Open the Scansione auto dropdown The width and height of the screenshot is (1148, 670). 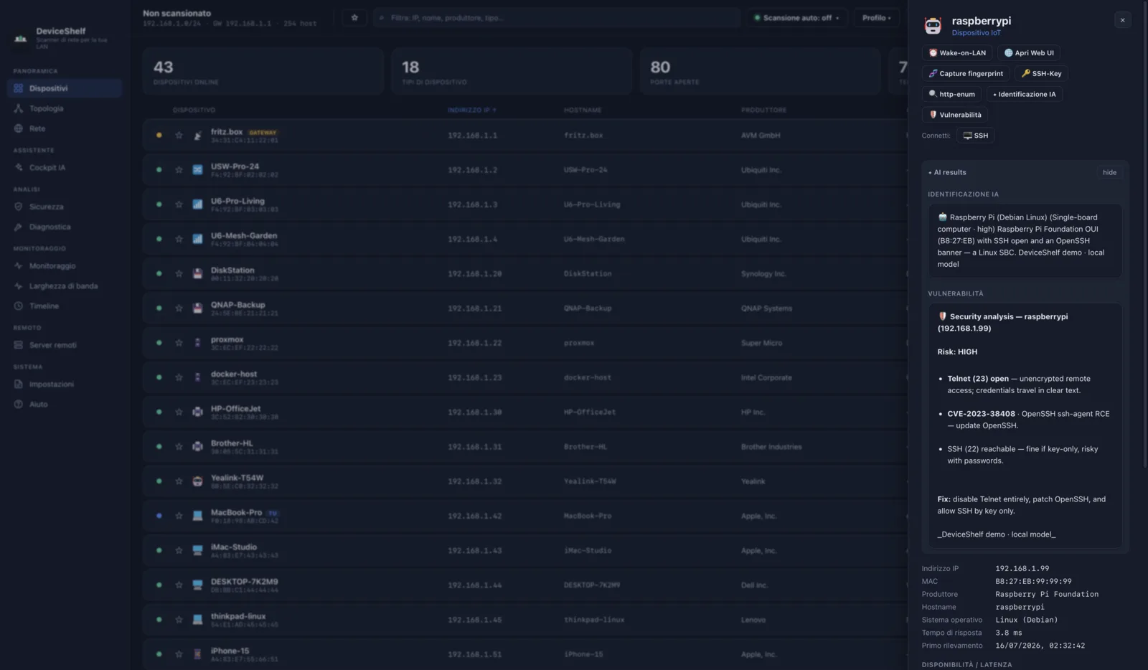click(796, 18)
